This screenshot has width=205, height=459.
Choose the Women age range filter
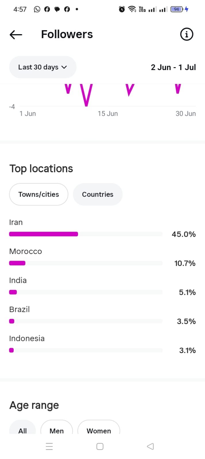pyautogui.click(x=99, y=427)
